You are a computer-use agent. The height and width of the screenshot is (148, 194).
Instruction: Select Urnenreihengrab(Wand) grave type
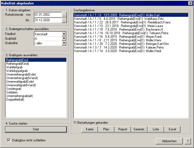coord(36,78)
